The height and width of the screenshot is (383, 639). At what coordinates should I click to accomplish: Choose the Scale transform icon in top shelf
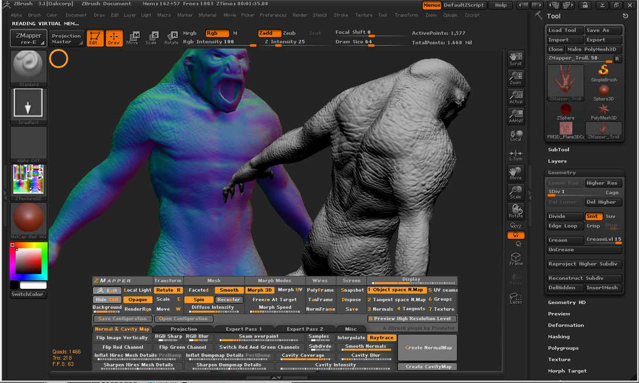(x=152, y=38)
